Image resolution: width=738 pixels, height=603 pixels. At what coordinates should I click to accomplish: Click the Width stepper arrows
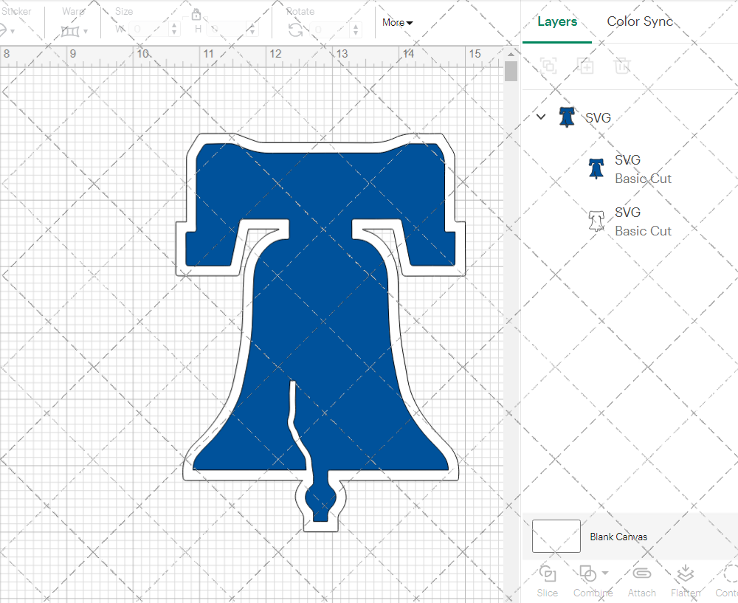click(x=174, y=30)
